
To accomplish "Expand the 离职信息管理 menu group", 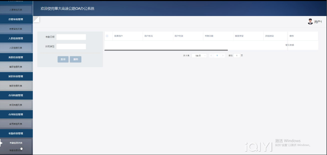I will point(16,57).
